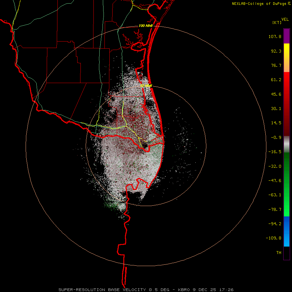Image resolution: width=292 pixels, height=292 pixels.
Task: Click the 61.2 legend value
Action: pyautogui.click(x=276, y=80)
